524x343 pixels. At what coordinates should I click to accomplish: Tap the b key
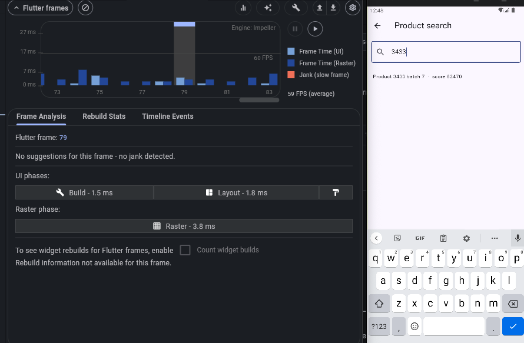point(462,304)
